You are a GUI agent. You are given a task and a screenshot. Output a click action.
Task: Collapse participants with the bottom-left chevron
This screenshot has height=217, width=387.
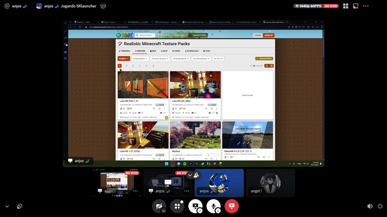[x=7, y=207]
